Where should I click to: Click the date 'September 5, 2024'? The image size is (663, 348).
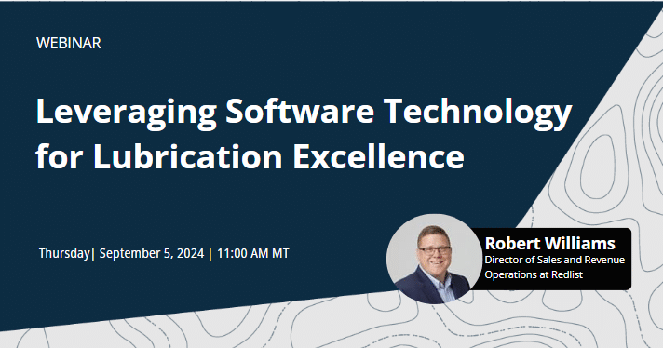(x=152, y=253)
